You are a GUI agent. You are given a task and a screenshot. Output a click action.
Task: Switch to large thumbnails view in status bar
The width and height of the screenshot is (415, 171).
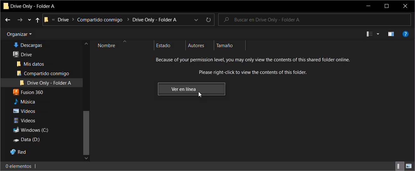[409, 166]
